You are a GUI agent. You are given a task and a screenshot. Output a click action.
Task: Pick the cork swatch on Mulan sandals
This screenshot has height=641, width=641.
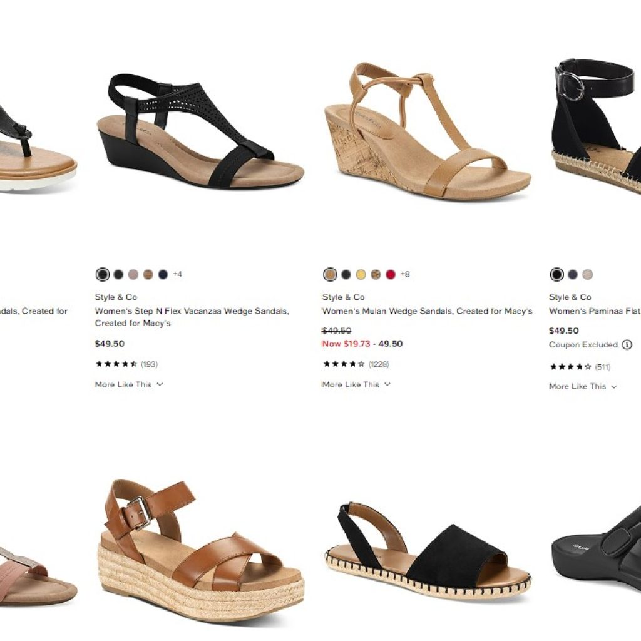[376, 274]
